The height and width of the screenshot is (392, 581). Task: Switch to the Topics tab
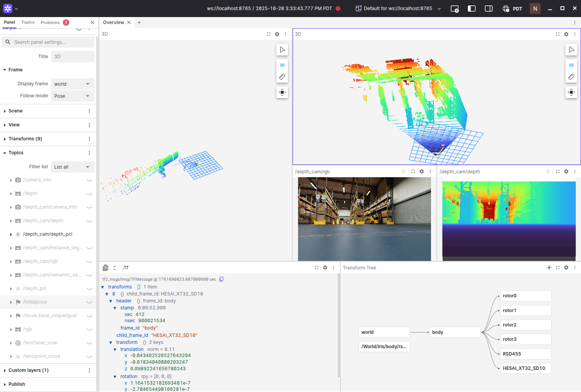pos(28,22)
